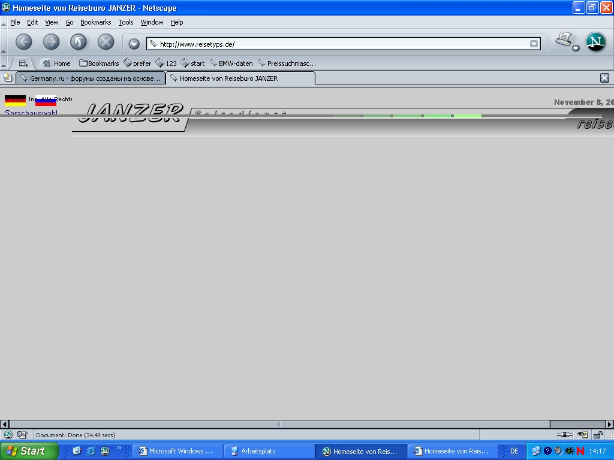Image resolution: width=614 pixels, height=460 pixels.
Task: Open the BMW-daten bookmark
Action: point(231,63)
